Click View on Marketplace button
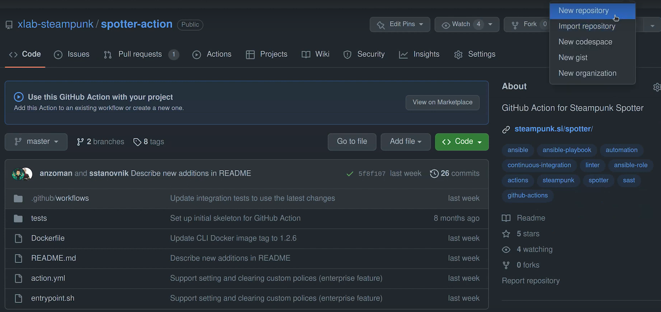This screenshot has height=312, width=661. 442,102
